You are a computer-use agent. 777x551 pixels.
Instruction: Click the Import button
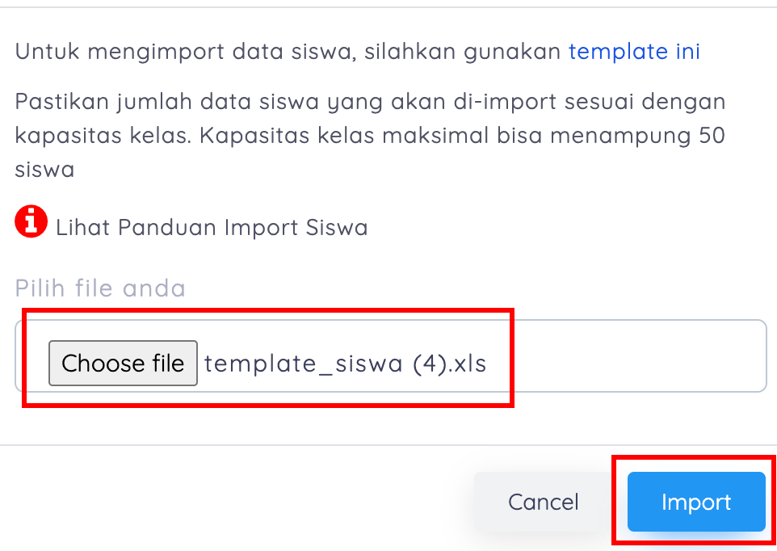tap(695, 502)
